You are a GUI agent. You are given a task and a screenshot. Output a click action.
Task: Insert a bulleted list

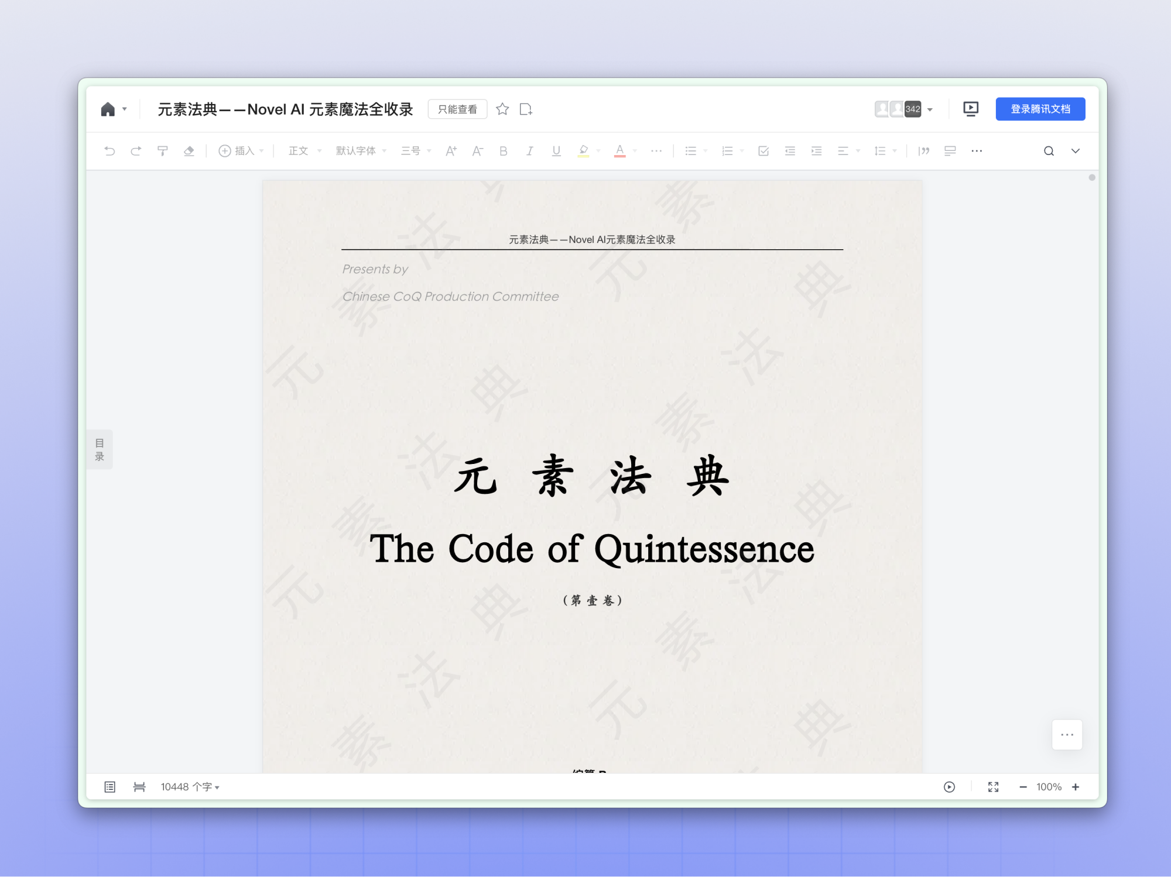click(691, 151)
